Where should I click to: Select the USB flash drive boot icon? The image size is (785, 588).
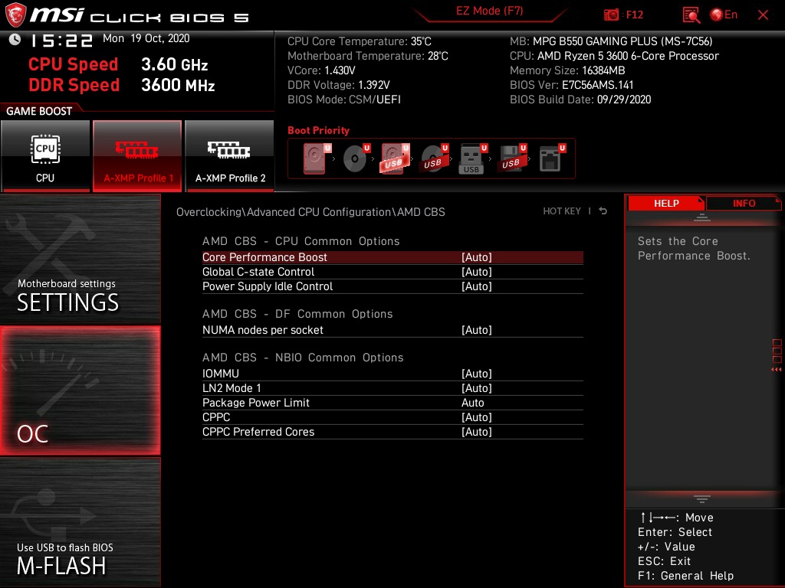click(472, 158)
